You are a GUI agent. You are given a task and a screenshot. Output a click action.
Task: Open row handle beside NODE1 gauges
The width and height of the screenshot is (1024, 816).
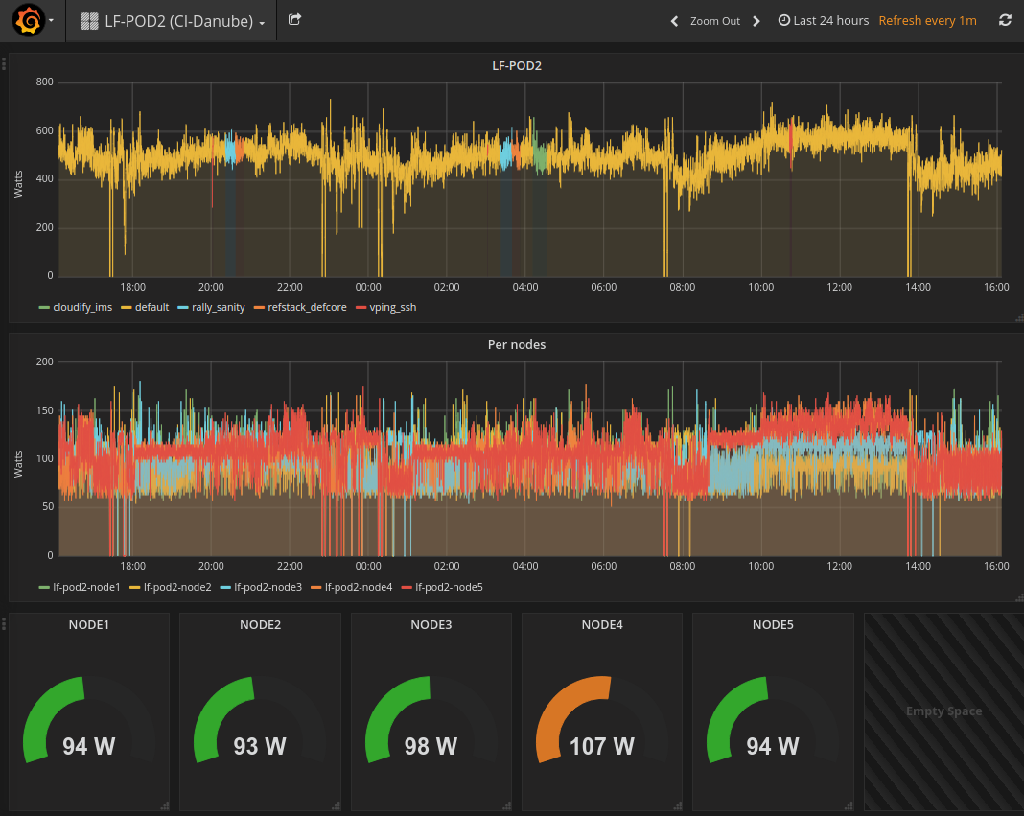(x=4, y=624)
